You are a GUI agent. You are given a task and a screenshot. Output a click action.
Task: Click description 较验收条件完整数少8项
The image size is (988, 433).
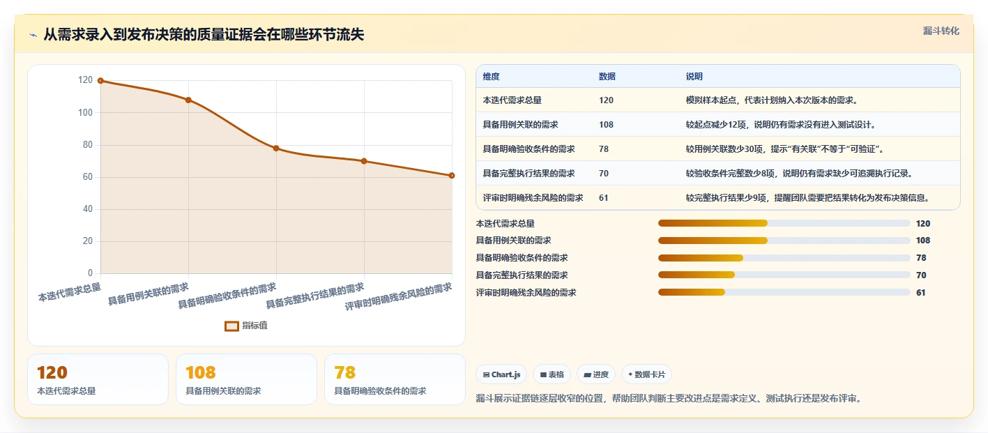pyautogui.click(x=799, y=173)
